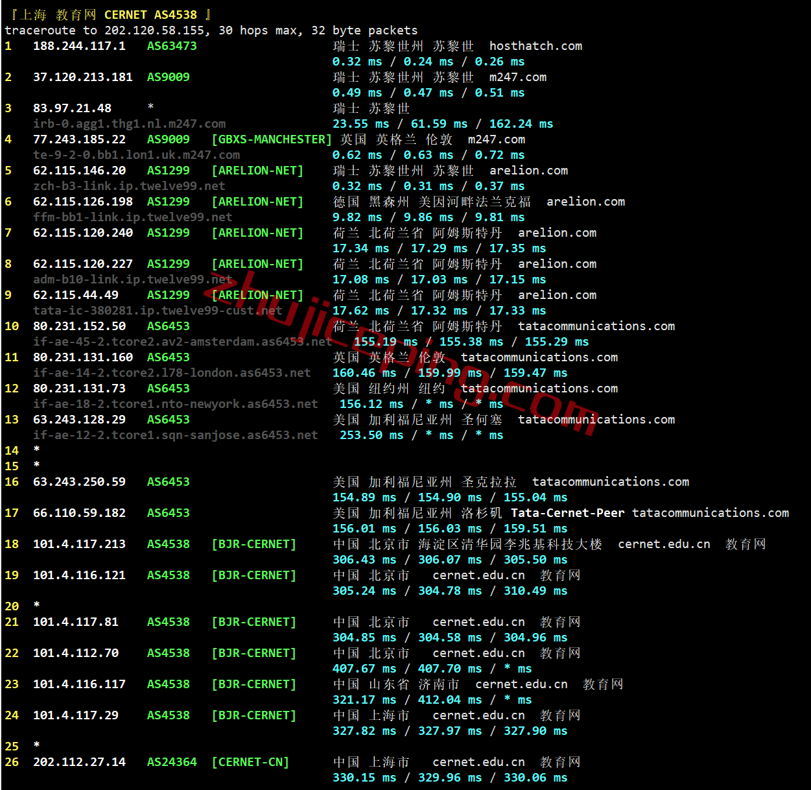
Task: Click IP 202.112.27.14 in hop 26
Action: [79, 762]
